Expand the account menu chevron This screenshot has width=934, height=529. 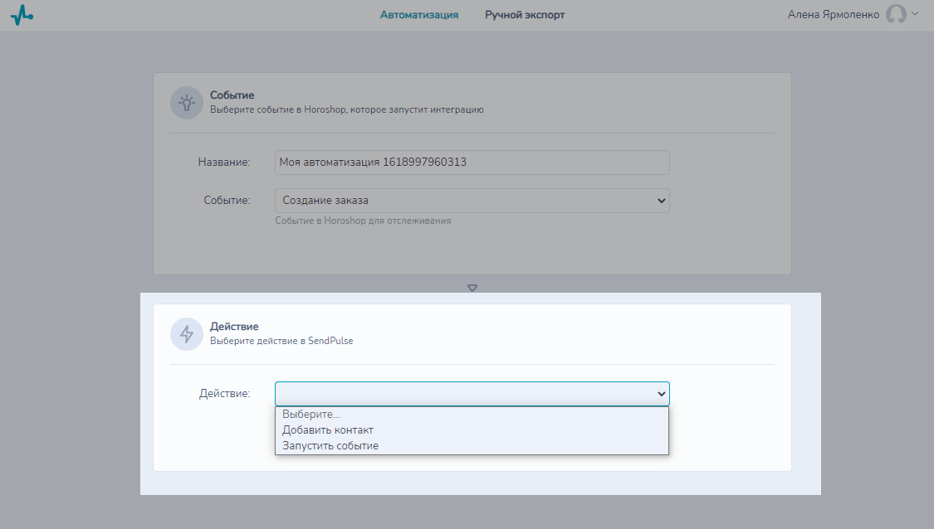pyautogui.click(x=915, y=13)
